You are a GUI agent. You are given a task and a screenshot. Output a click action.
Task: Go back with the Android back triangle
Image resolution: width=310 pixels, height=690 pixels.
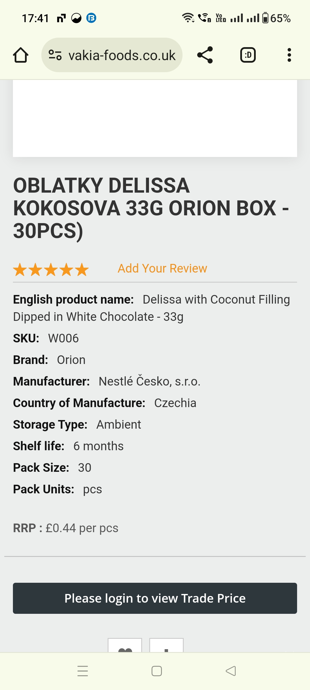(231, 671)
